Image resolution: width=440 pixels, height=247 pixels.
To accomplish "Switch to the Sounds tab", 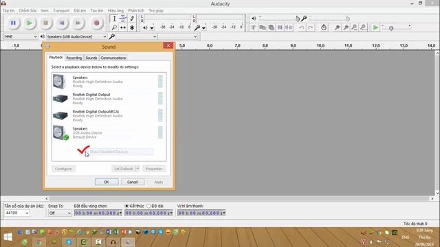I will (91, 58).
